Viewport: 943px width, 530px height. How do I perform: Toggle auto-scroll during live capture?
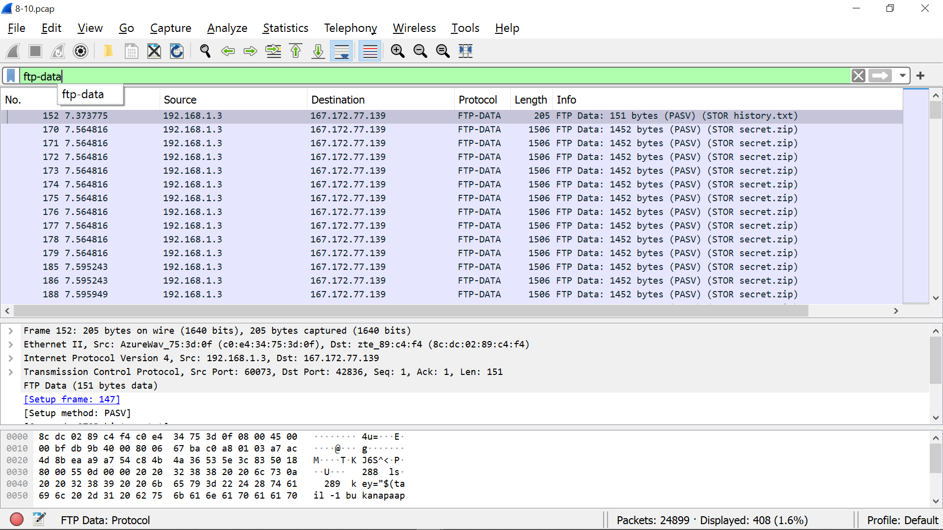(342, 51)
